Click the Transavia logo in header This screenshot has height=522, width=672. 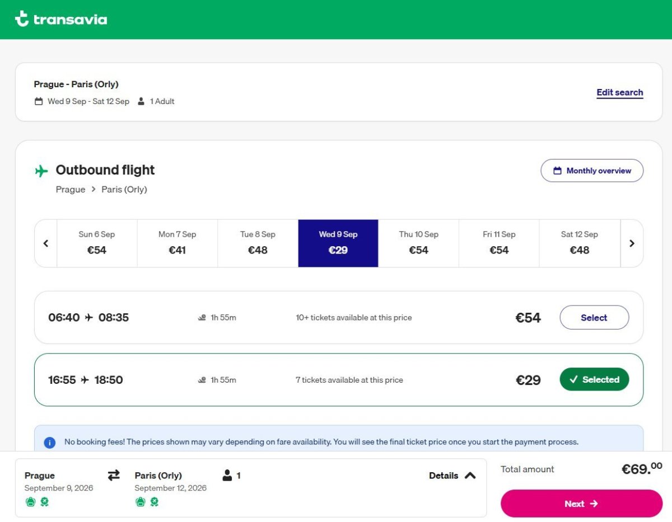(x=60, y=19)
